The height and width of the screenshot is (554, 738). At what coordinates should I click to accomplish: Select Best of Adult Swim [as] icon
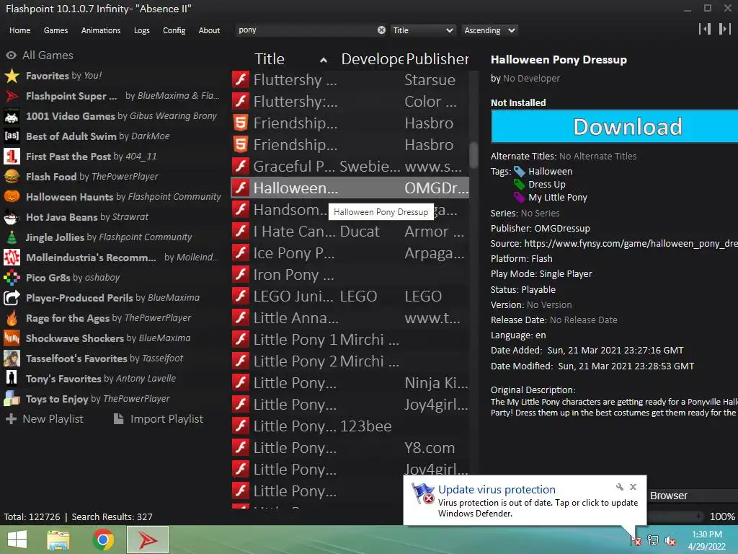click(x=12, y=136)
